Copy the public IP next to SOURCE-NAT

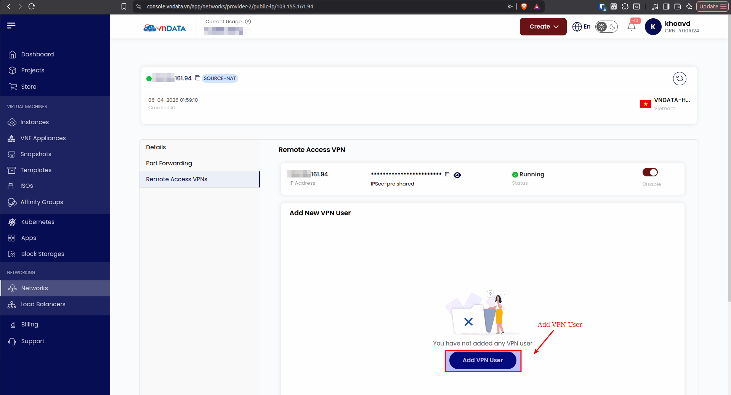(197, 78)
